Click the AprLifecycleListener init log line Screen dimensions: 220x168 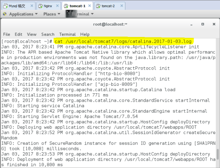click(100, 47)
